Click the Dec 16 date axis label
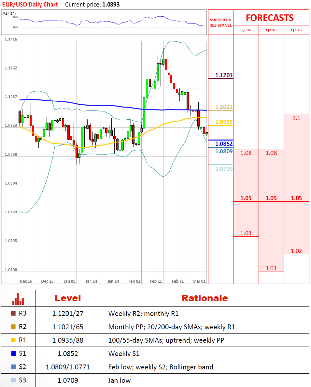Image resolution: width=311 pixels, height=387 pixels. click(26, 281)
